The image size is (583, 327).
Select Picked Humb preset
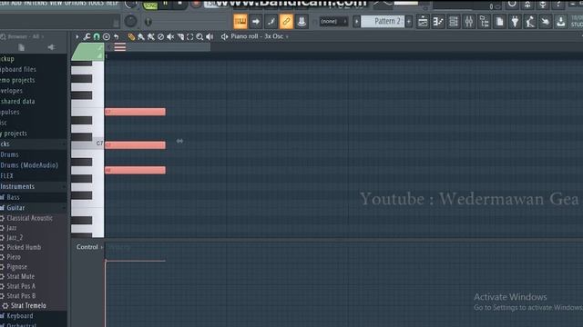point(24,247)
